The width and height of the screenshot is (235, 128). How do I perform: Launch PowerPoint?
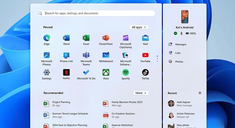click(106, 40)
